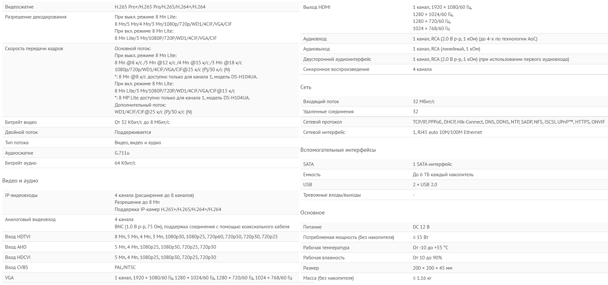
Task: Click the '2 × USB 2.0' value
Action: point(425,185)
